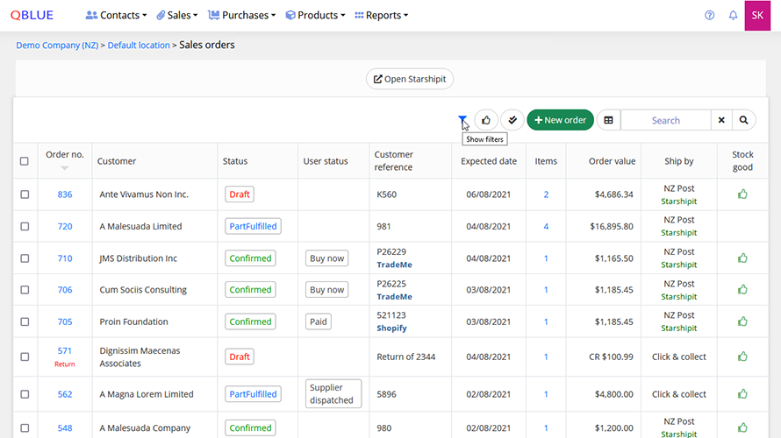The width and height of the screenshot is (781, 438).
Task: Select the checkbox for order 710
Action: click(25, 258)
